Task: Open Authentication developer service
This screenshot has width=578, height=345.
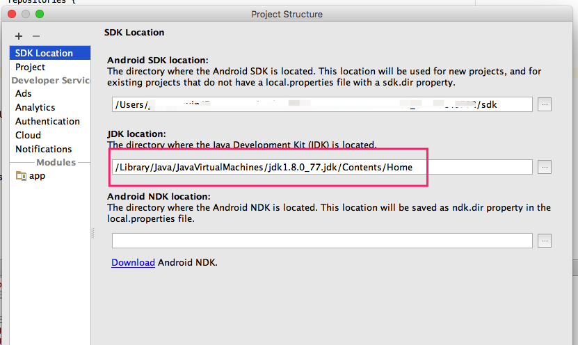Action: pyautogui.click(x=50, y=121)
